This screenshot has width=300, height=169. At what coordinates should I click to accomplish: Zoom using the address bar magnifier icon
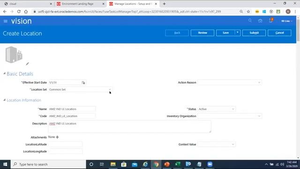click(x=241, y=12)
